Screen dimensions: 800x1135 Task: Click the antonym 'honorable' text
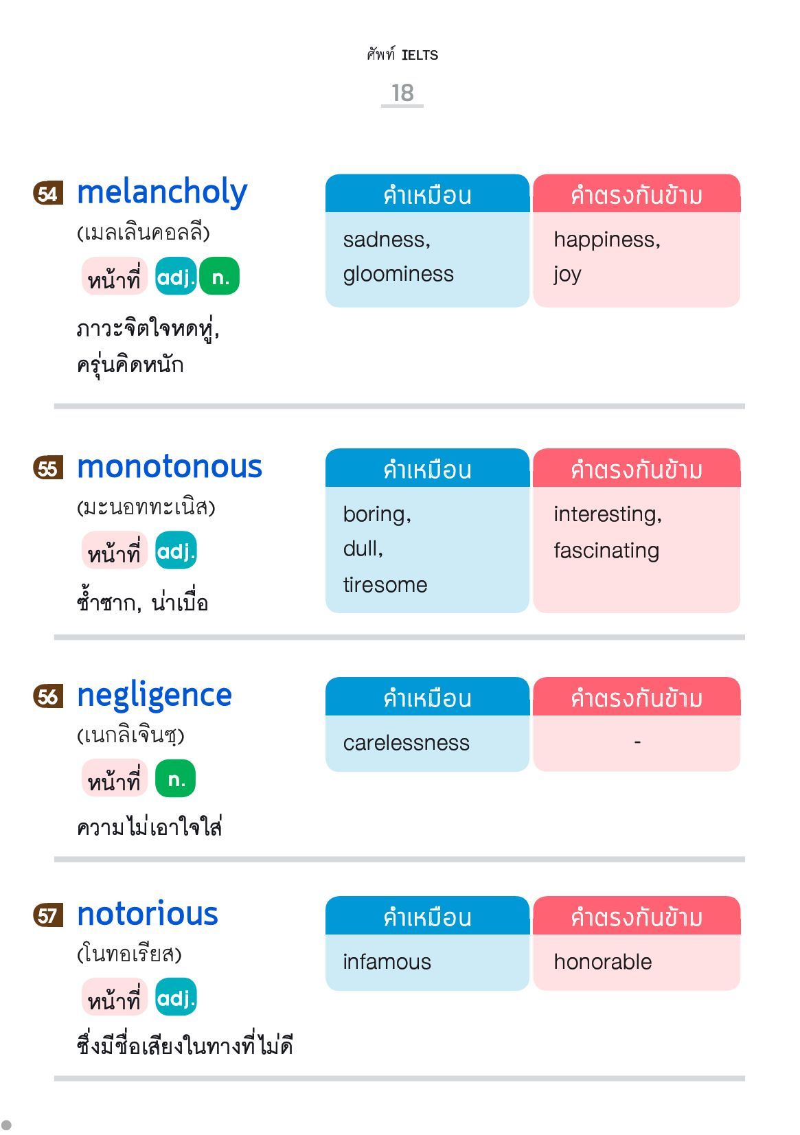point(603,961)
